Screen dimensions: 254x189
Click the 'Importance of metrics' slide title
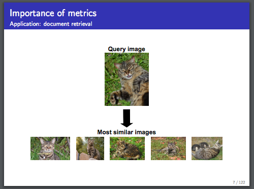click(x=53, y=13)
